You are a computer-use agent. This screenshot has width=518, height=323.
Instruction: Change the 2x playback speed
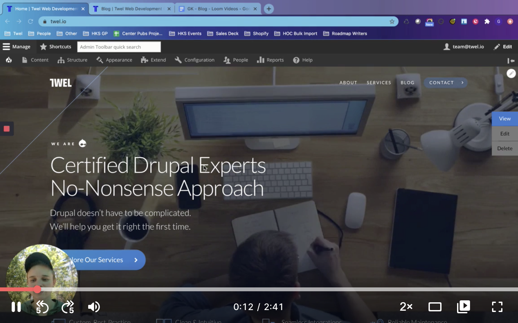(406, 306)
